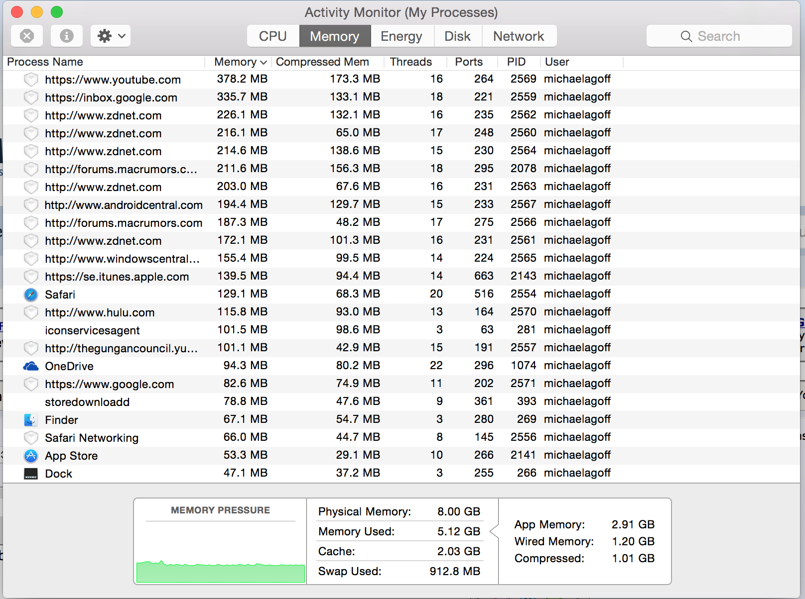Screen dimensions: 805x599
Task: Sort by the User column header
Action: coord(581,62)
